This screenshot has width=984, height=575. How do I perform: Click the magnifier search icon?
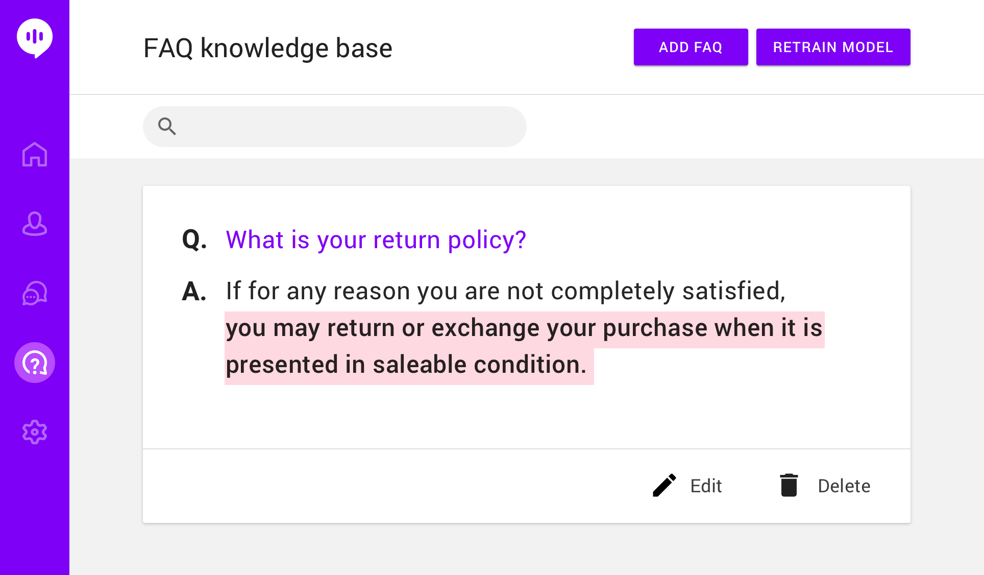pyautogui.click(x=167, y=126)
